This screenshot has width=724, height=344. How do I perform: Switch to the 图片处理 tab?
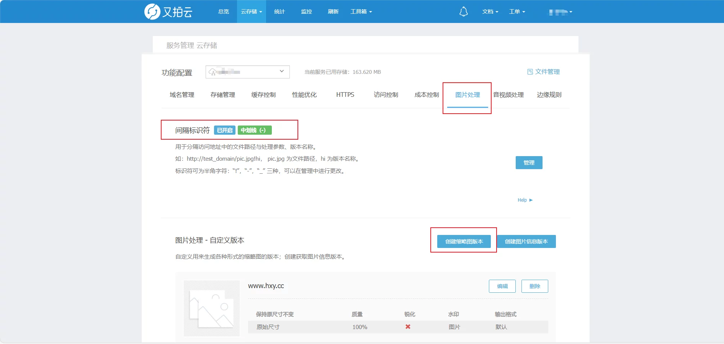[467, 95]
